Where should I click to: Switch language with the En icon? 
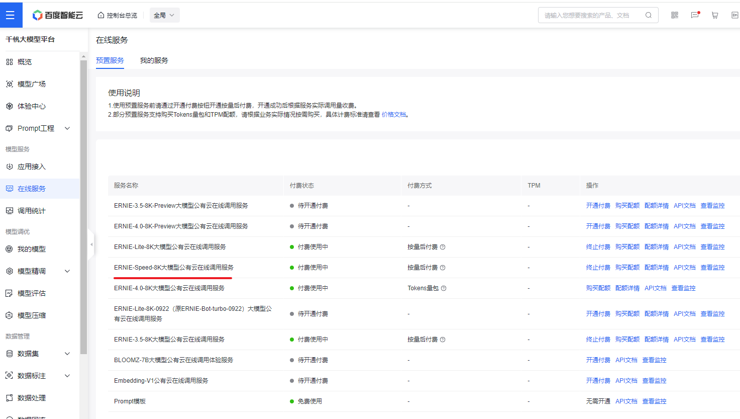734,15
